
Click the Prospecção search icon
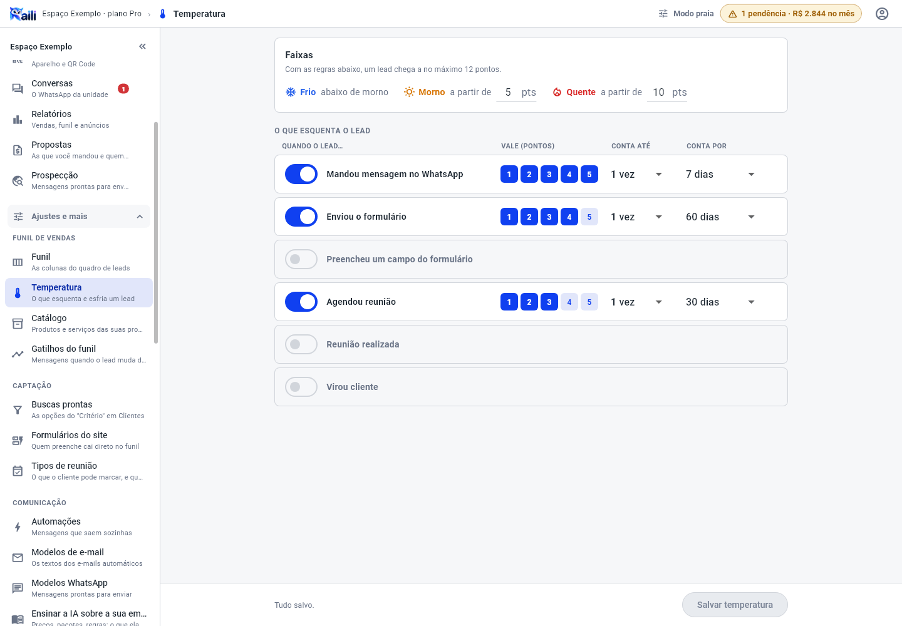coord(18,181)
